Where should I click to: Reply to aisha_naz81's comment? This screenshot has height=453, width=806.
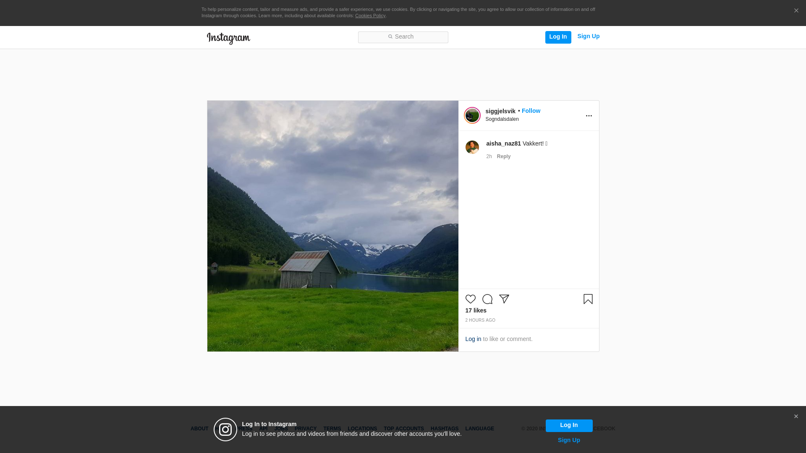click(503, 156)
